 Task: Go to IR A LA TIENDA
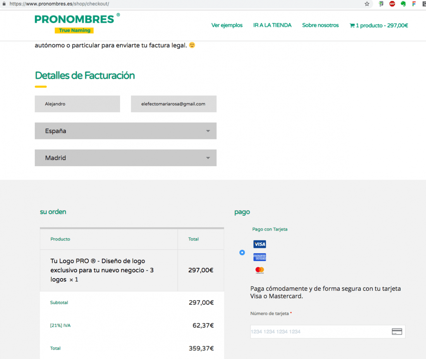272,25
